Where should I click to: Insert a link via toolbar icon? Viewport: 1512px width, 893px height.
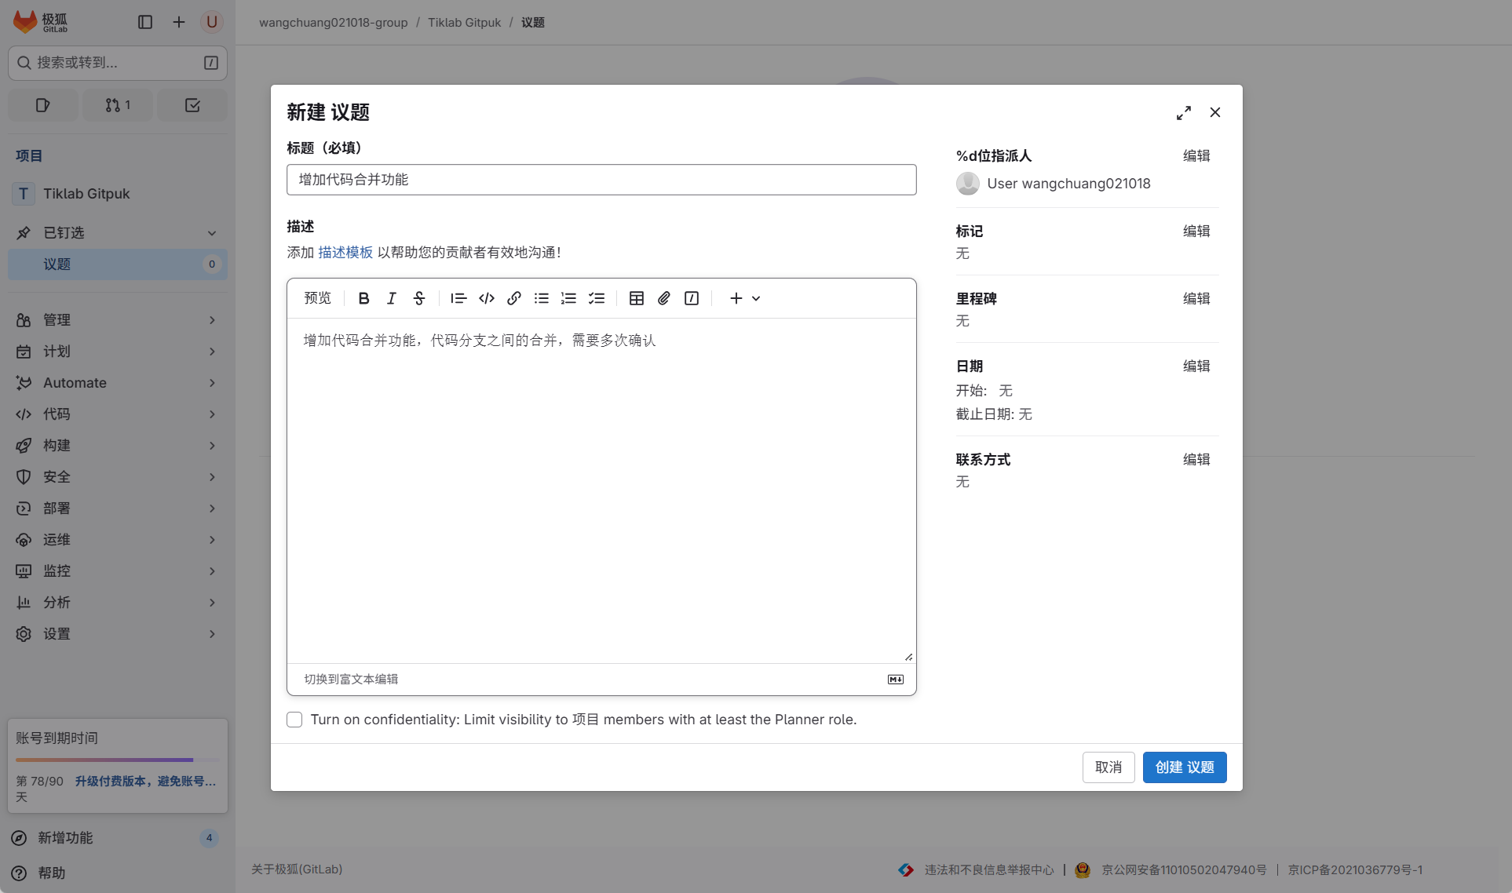[x=513, y=298]
